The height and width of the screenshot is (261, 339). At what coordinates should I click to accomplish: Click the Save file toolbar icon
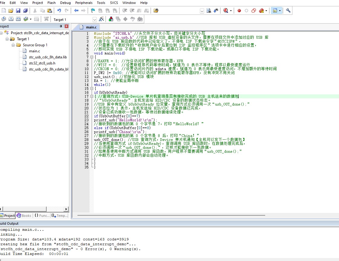coord(18,11)
